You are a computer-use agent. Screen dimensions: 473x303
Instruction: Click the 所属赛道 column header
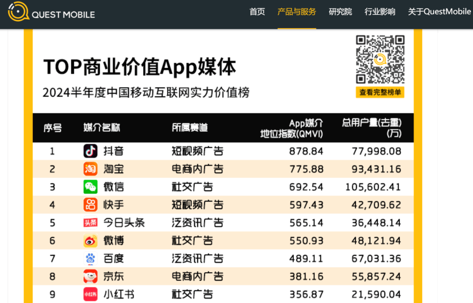click(x=190, y=128)
